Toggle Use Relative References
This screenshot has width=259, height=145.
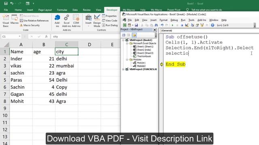point(34,21)
